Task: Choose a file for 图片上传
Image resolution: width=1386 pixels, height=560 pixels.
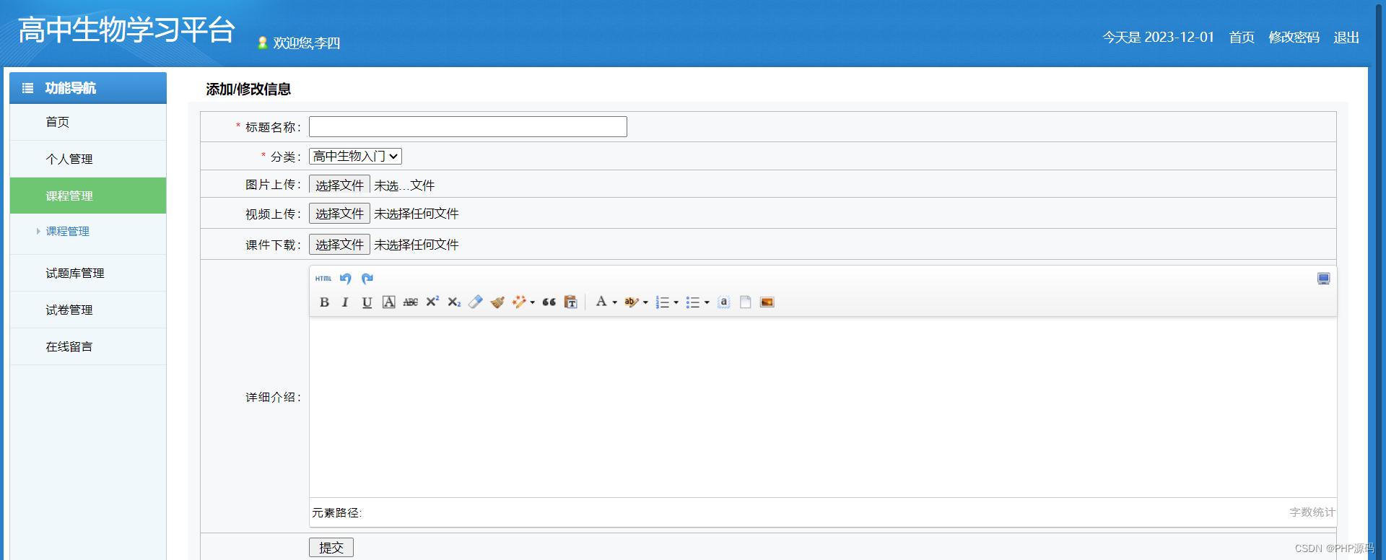Action: click(x=339, y=185)
